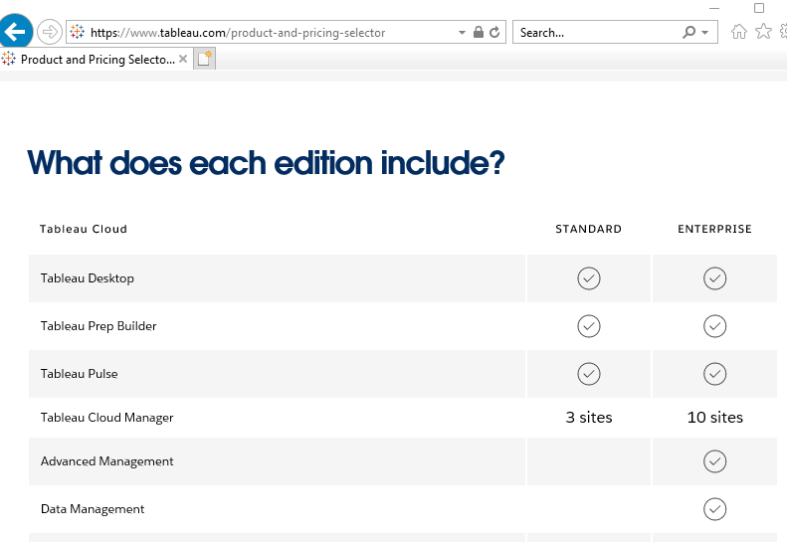Click the '3 sites' Standard cell
This screenshot has height=542, width=787.
(589, 418)
